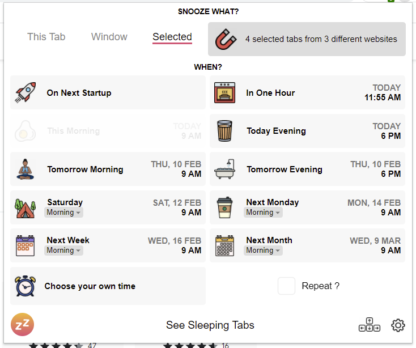Image resolution: width=416 pixels, height=348 pixels.
Task: Click the coffee cup Next Monday icon
Action: (224, 207)
